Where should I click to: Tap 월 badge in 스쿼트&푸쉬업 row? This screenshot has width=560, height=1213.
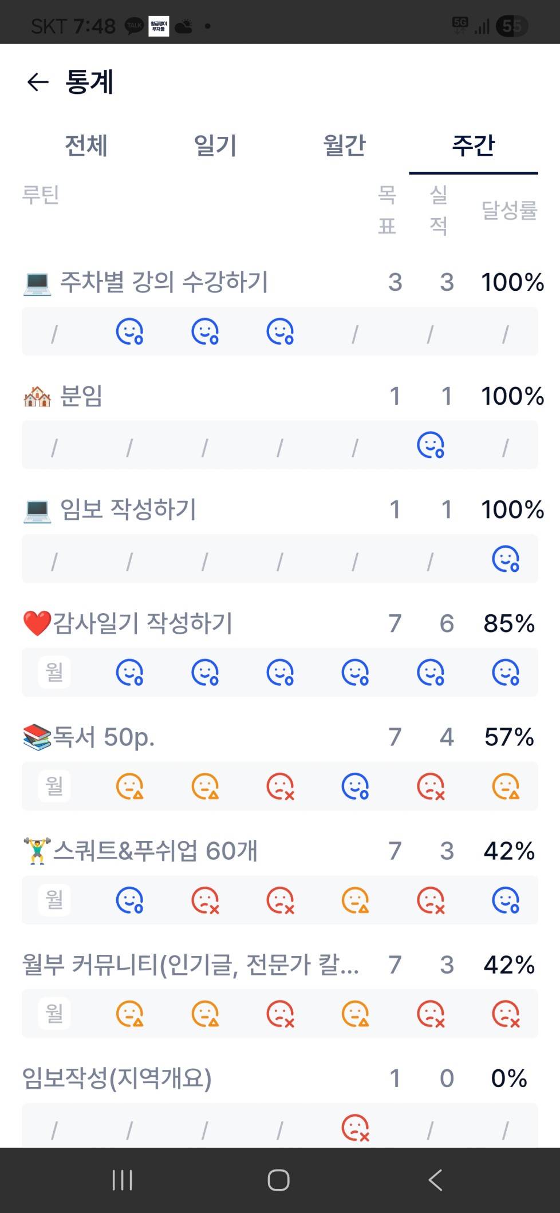click(54, 899)
